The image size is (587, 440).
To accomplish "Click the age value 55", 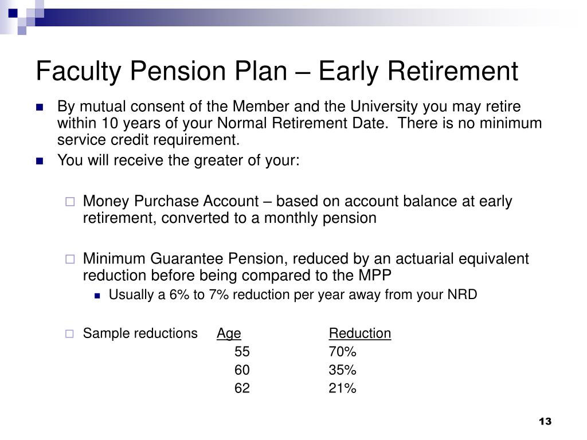I will coord(242,352).
